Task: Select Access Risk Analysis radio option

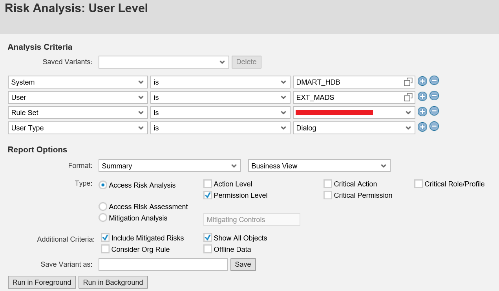Action: [x=103, y=185]
